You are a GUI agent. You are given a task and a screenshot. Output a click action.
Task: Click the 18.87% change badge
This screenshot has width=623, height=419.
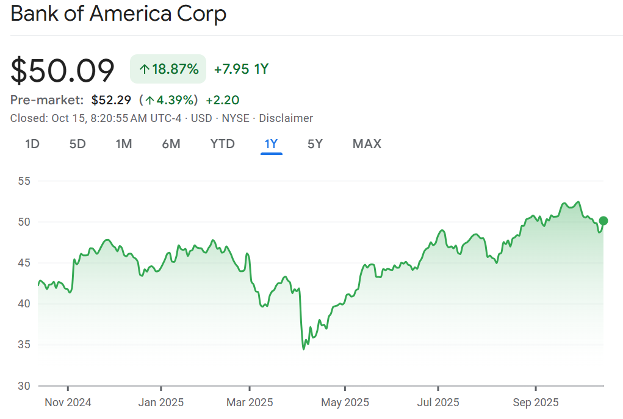click(168, 69)
